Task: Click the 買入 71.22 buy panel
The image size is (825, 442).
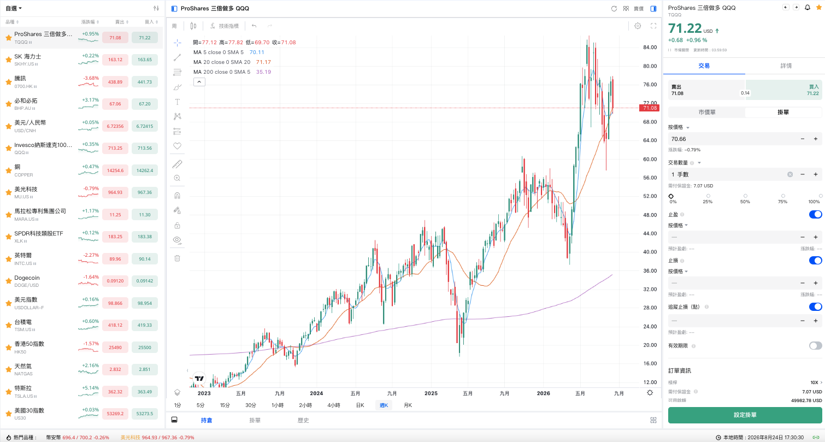Action: tap(785, 90)
